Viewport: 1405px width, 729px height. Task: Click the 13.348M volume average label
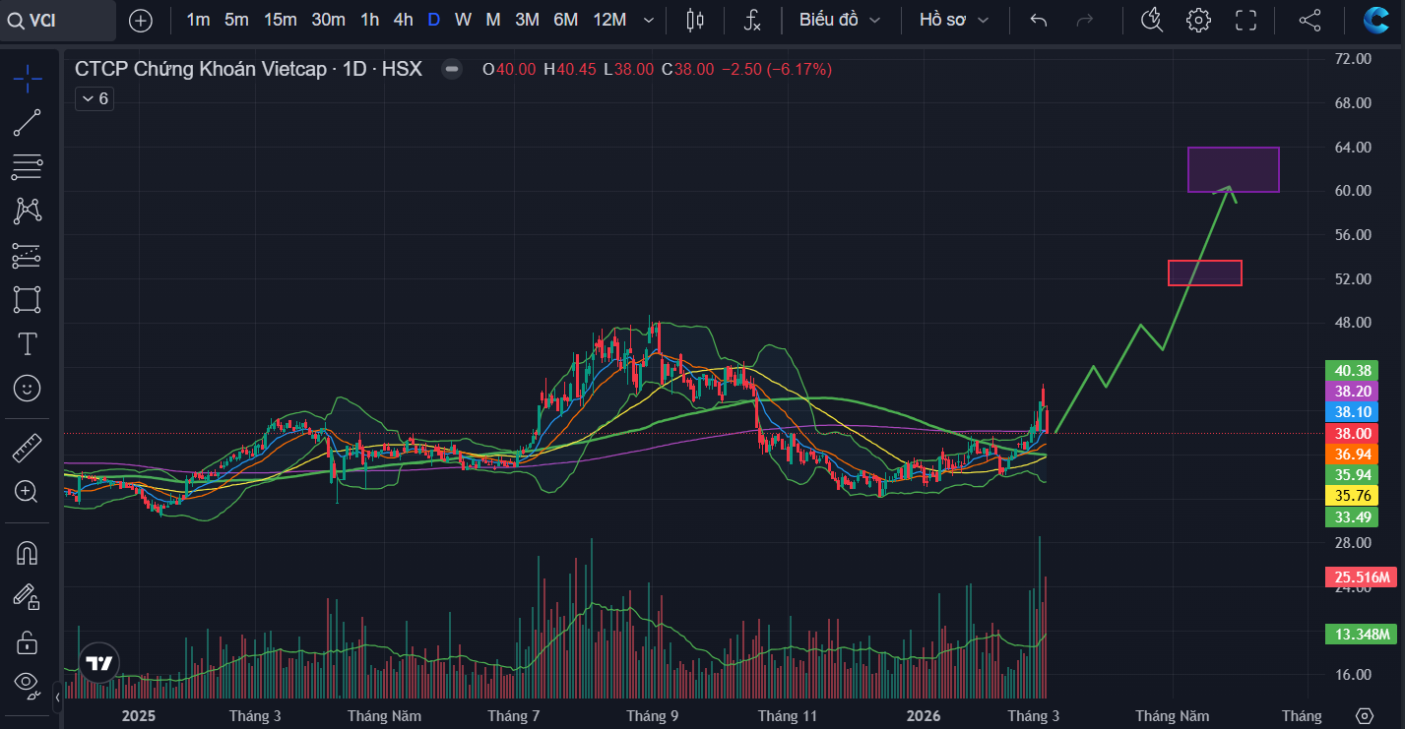pos(1363,634)
